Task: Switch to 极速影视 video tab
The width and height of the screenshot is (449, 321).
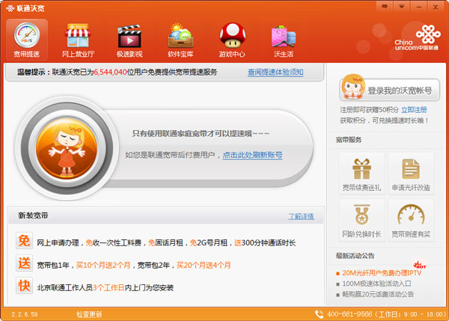Action: coord(129,39)
